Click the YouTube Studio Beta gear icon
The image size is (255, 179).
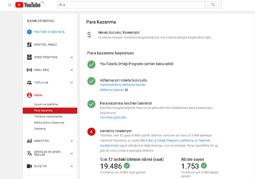[29, 32]
